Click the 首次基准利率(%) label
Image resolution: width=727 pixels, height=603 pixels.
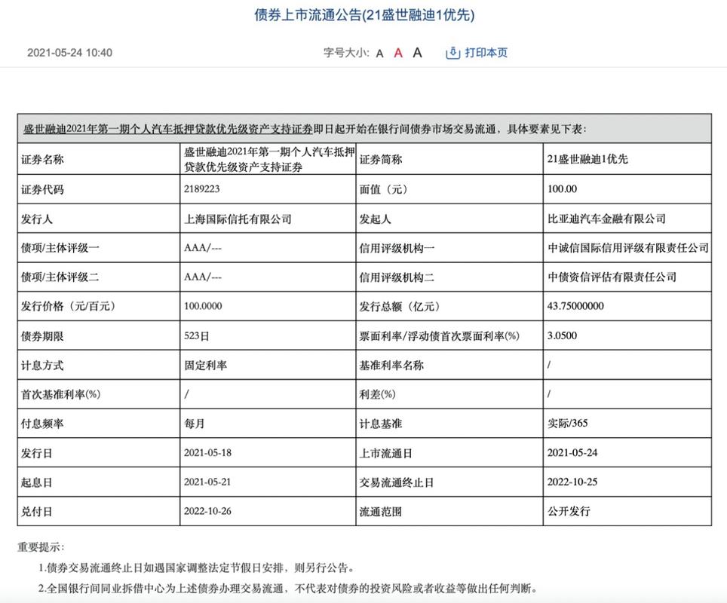pos(61,394)
